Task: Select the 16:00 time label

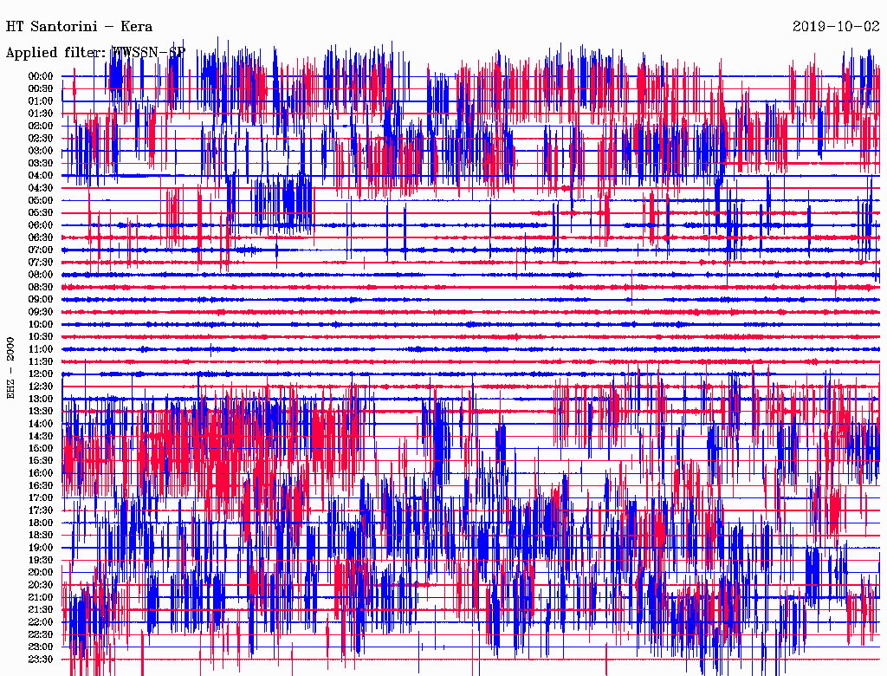Action: point(41,473)
